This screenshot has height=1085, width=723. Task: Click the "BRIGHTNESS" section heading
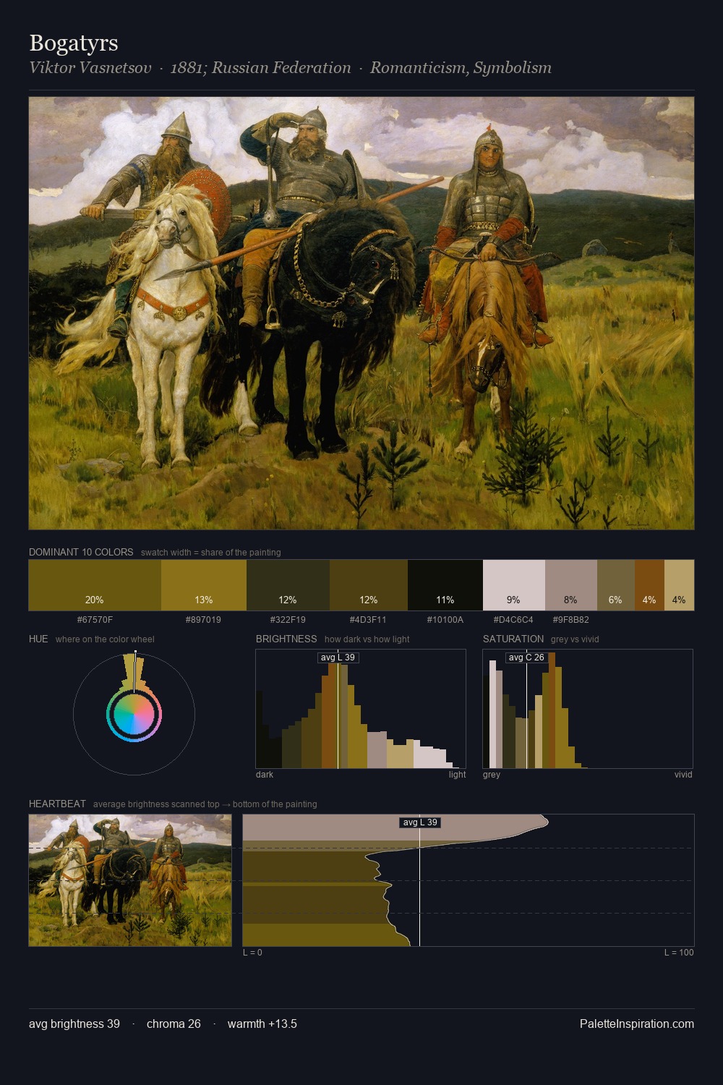click(x=286, y=639)
